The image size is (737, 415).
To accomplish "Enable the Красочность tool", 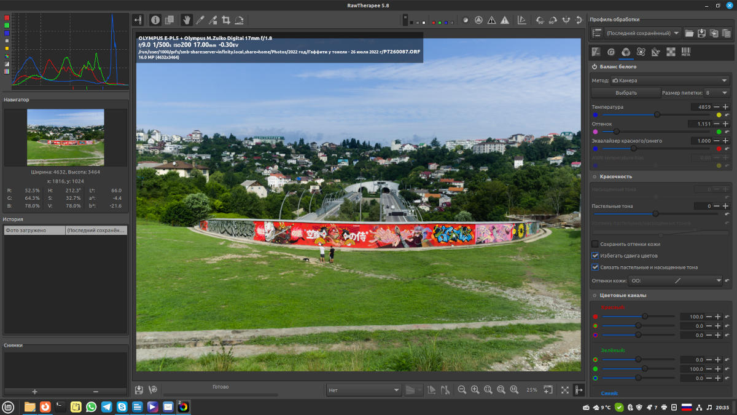I will click(x=595, y=176).
